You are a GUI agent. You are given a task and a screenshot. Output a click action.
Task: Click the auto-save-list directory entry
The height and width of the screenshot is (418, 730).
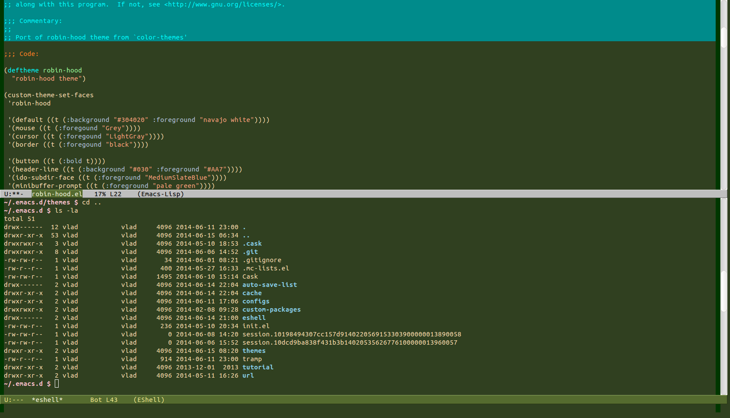(270, 285)
